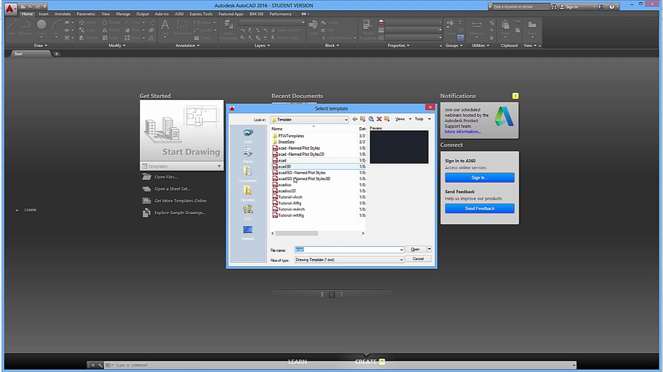Click the Open button in dialog
Image resolution: width=663 pixels, height=372 pixels.
(416, 249)
